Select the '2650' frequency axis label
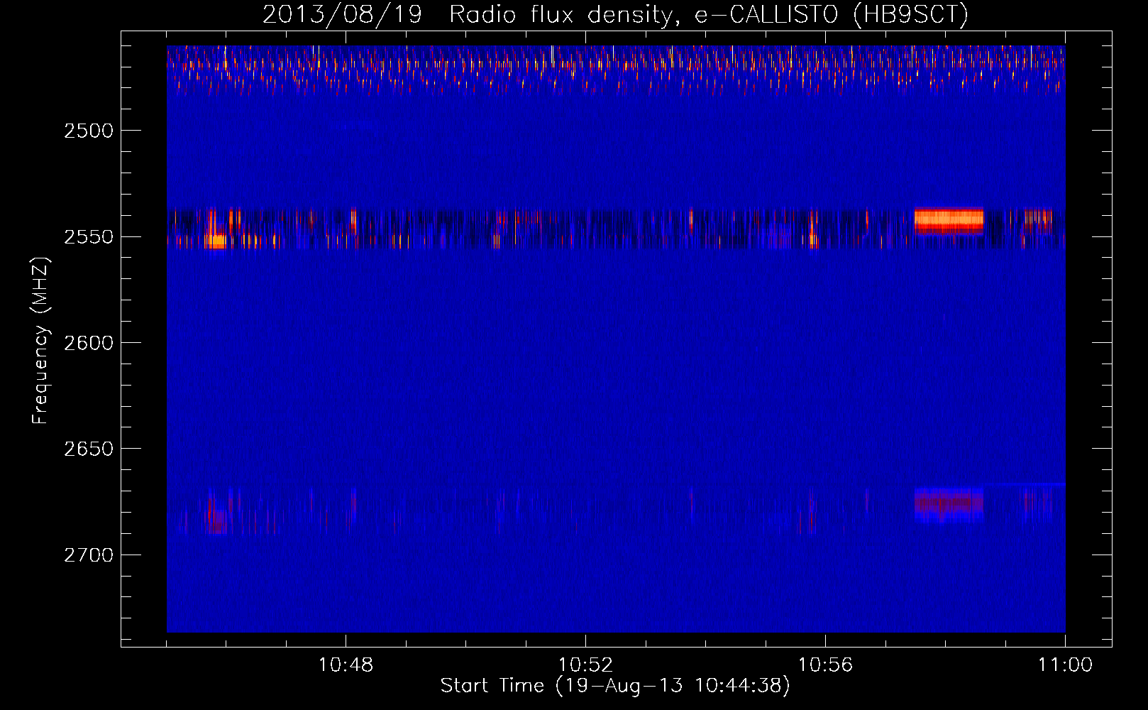Viewport: 1148px width, 710px height. 88,449
